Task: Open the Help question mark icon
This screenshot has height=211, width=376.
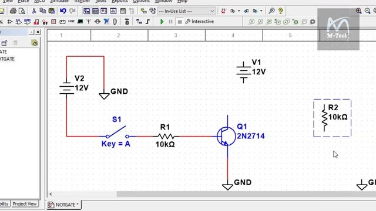Action: [x=280, y=11]
